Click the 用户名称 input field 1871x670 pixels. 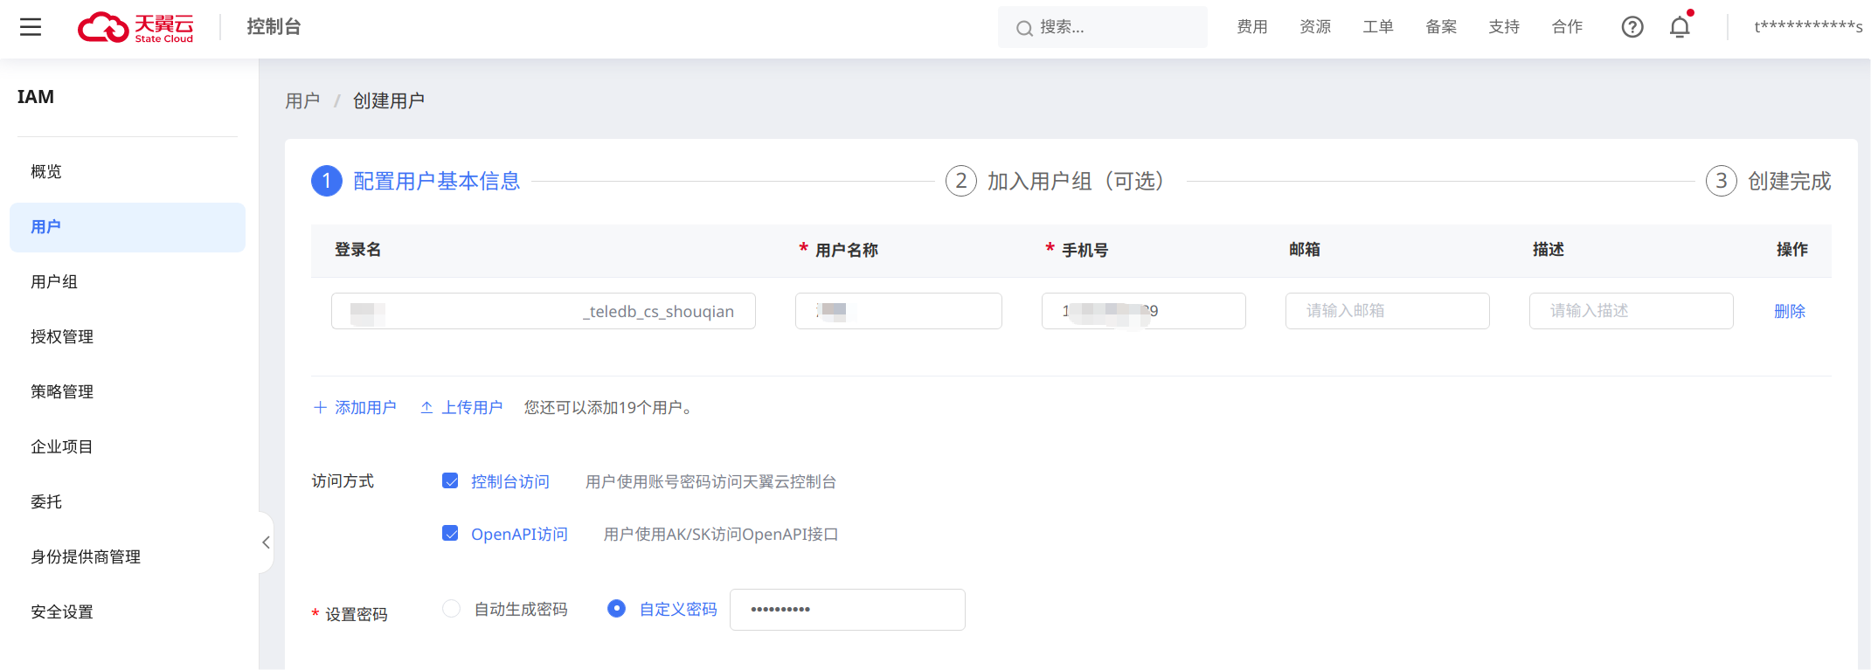click(x=898, y=311)
